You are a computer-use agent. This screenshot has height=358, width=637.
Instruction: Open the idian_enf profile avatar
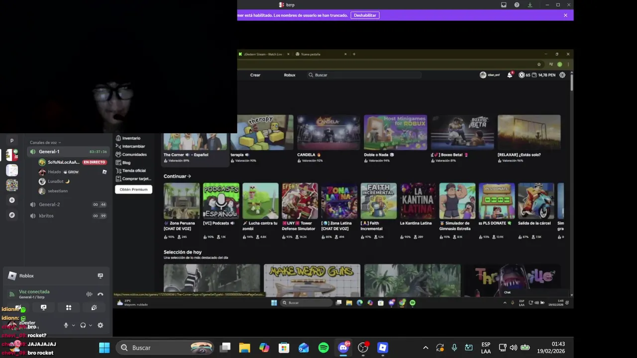tap(483, 75)
